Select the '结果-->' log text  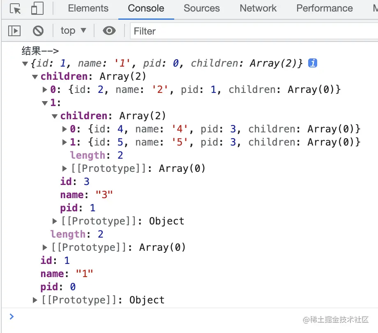tap(40, 51)
